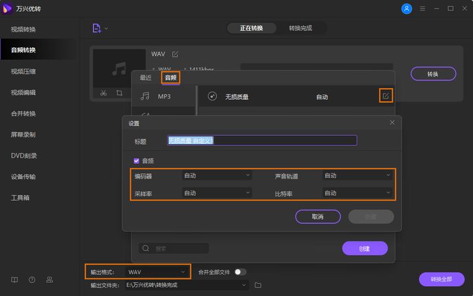Click the purple 创建 button
The width and height of the screenshot is (473, 296).
[365, 248]
